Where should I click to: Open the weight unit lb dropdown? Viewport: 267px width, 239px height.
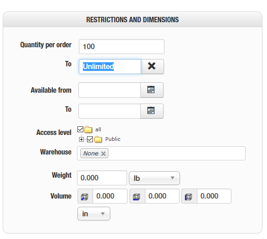(154, 178)
